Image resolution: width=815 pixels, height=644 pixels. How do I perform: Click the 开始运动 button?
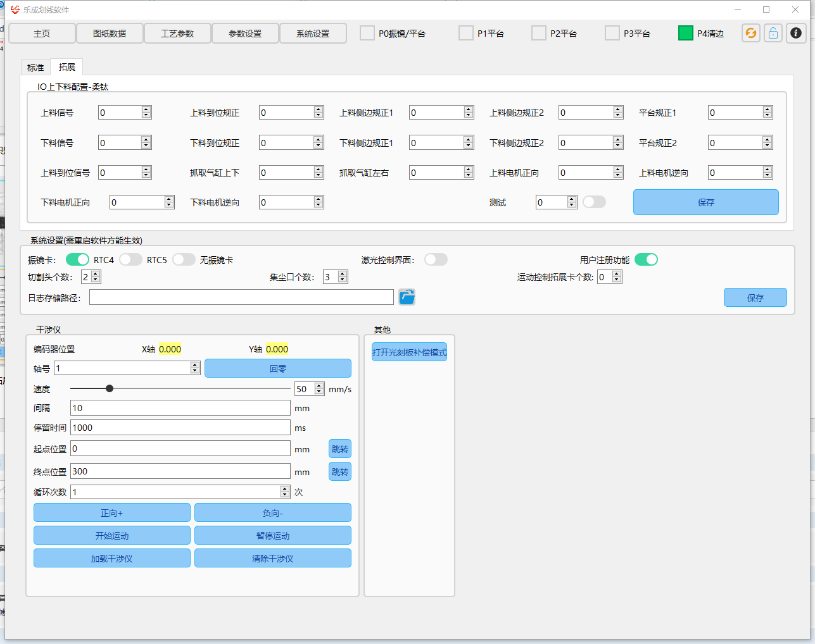pos(112,536)
